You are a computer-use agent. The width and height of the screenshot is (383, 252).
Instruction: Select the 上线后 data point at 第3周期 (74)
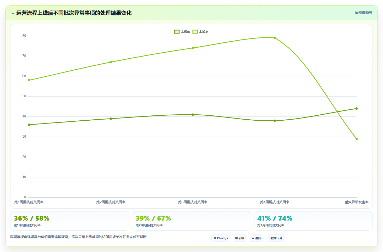coord(193,48)
